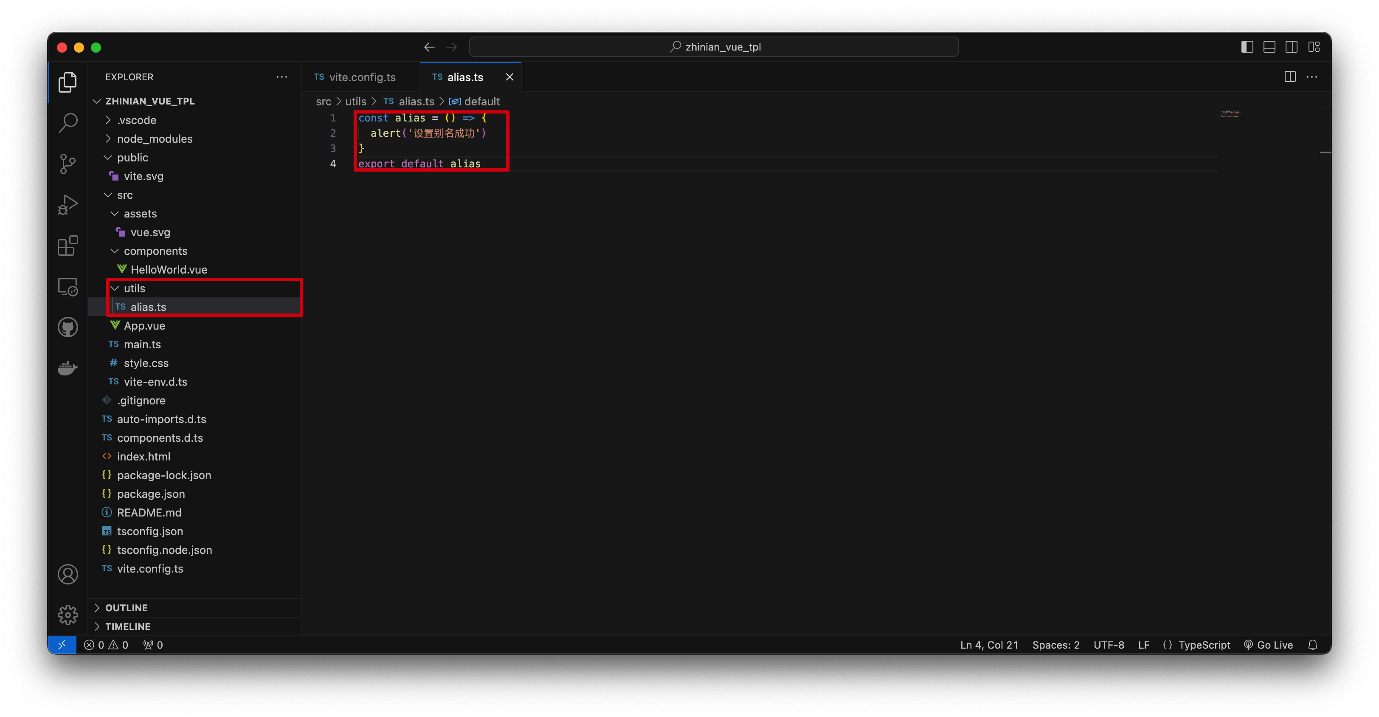1379x717 pixels.
Task: Open App.vue file
Action: (195, 325)
